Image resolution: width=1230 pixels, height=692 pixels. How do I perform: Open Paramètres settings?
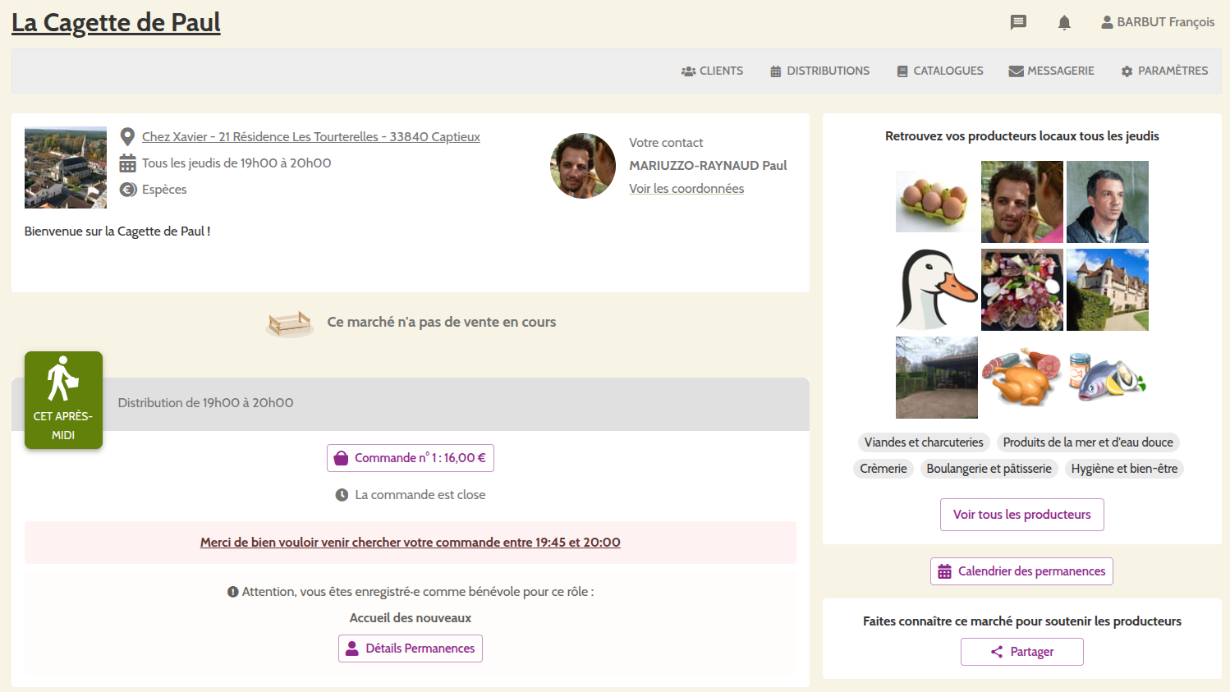(1164, 71)
